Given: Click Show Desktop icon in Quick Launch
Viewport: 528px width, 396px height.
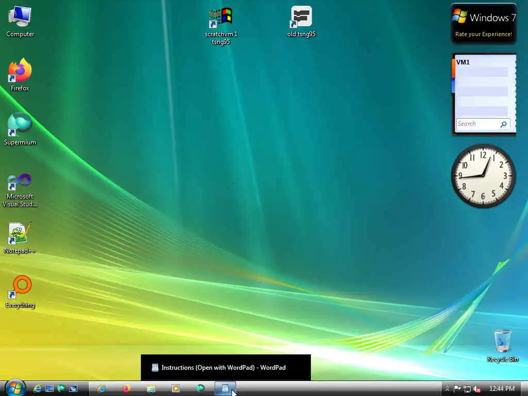Looking at the screenshot, I should [49, 389].
